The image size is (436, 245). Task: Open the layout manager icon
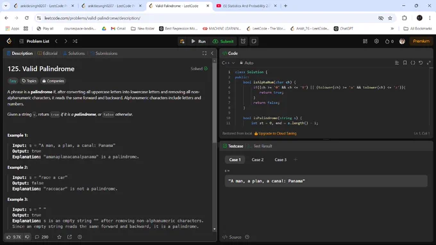(x=365, y=41)
